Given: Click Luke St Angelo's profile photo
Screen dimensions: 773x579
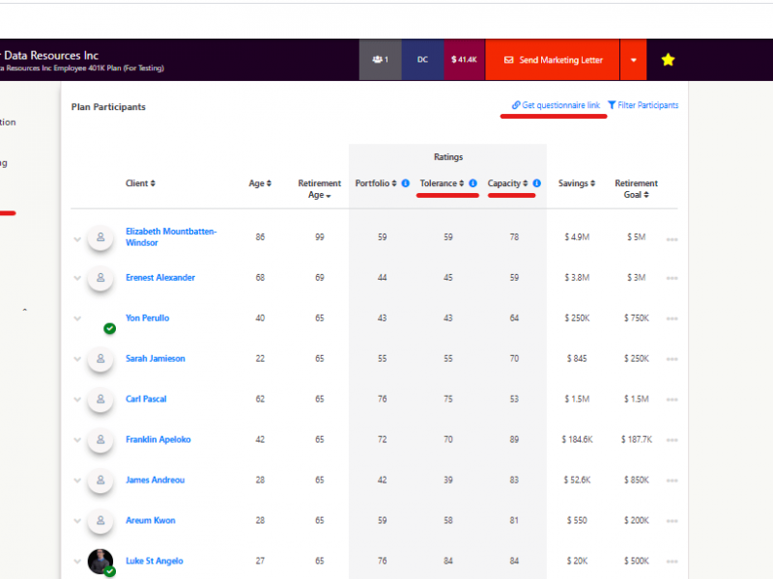Looking at the screenshot, I should tap(100, 562).
